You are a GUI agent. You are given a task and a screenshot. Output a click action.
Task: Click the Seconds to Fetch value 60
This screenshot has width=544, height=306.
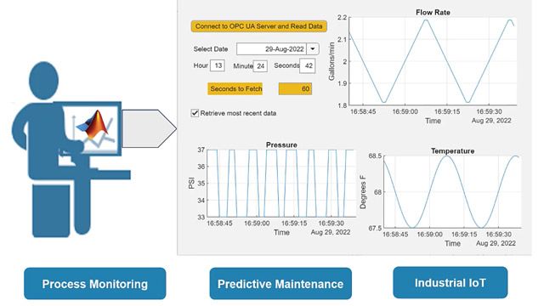(x=295, y=88)
